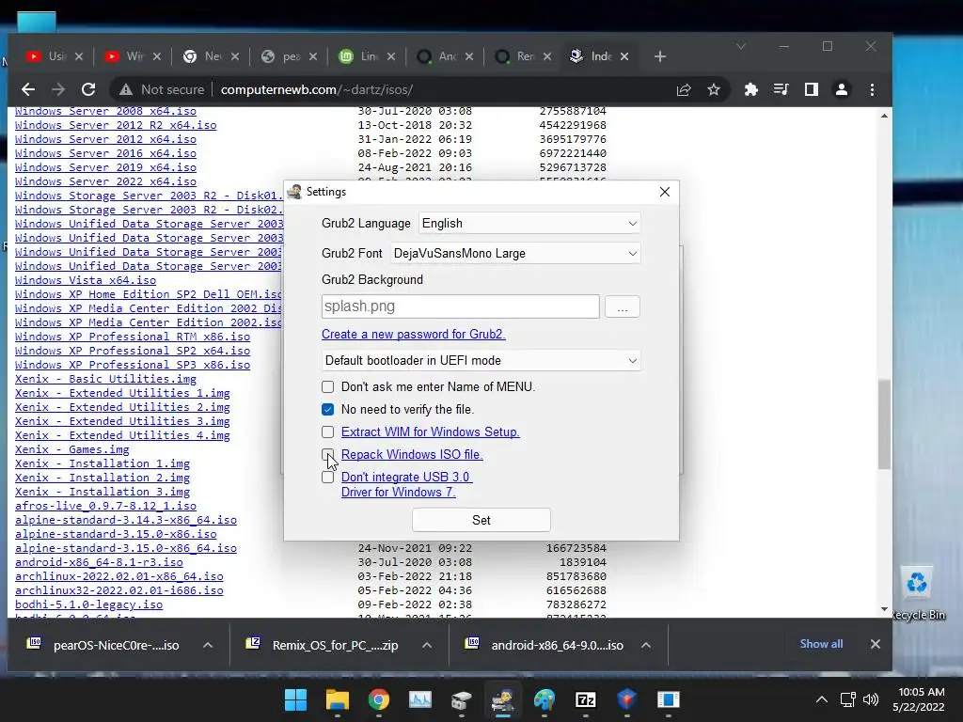Check Don't integrate USB 3.0 Driver box
This screenshot has width=963, height=722.
[328, 477]
